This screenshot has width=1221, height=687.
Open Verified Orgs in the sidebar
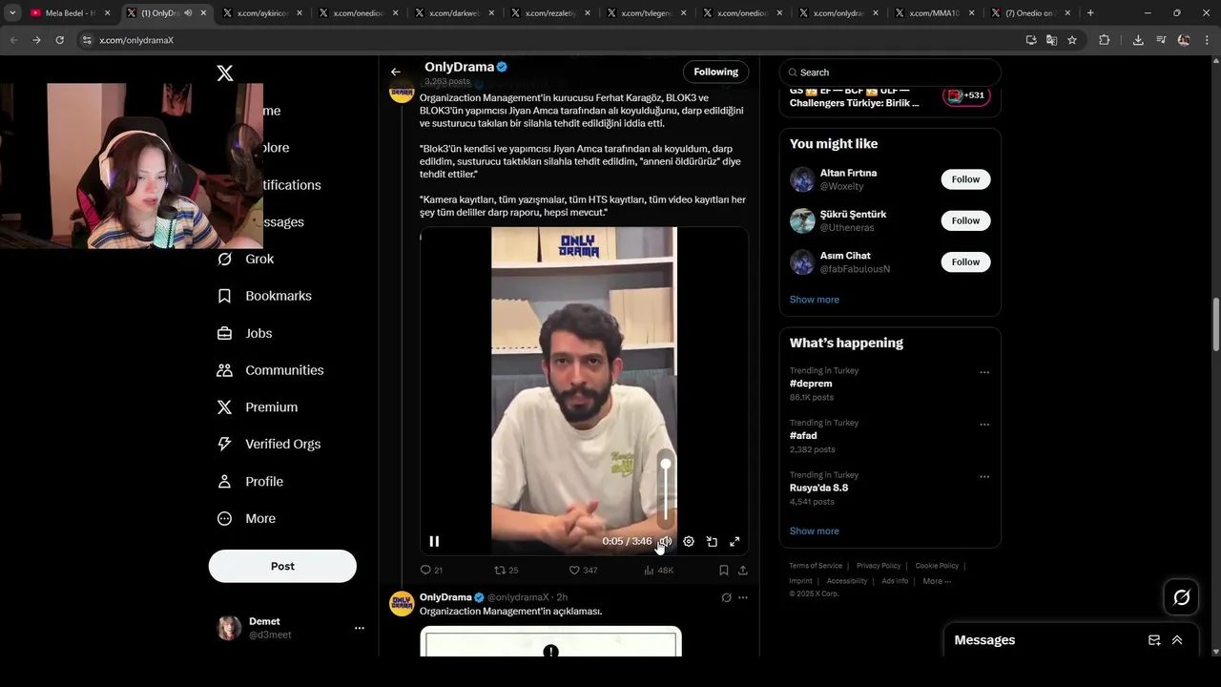click(269, 444)
